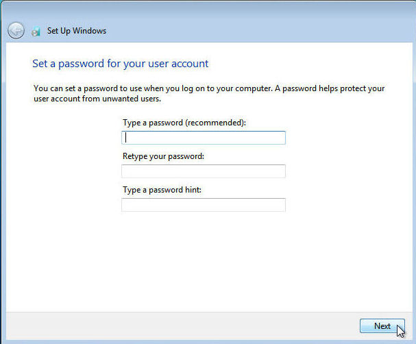Screen dimensions: 416x344
Task: Click the gray footer bar left of Next
Action: (x=178, y=326)
